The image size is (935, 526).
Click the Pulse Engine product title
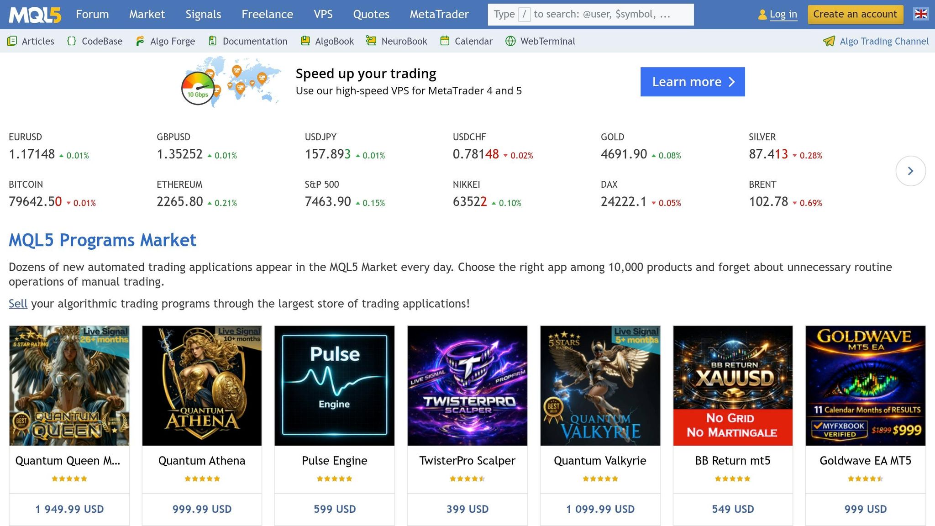click(335, 461)
